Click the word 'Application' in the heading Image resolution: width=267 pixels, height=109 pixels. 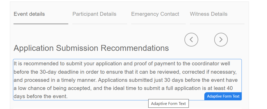click(34, 48)
